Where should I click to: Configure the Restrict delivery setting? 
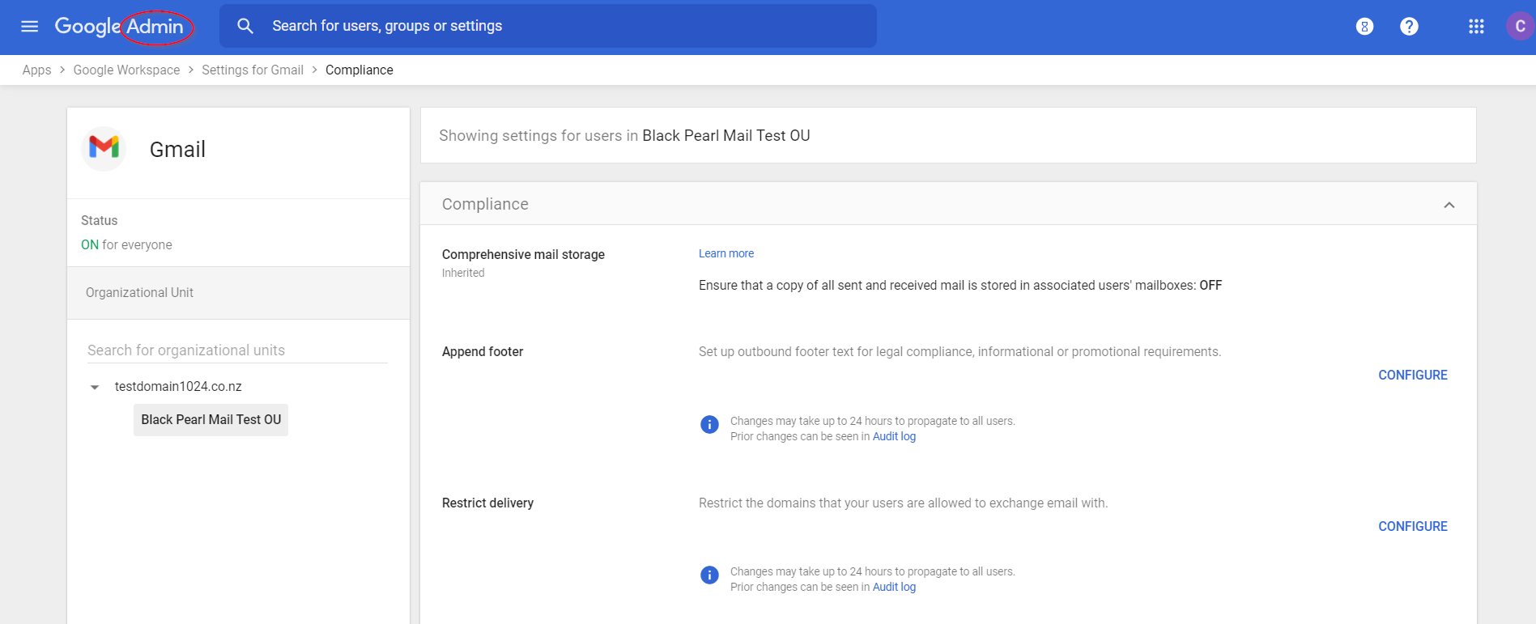[x=1412, y=526]
